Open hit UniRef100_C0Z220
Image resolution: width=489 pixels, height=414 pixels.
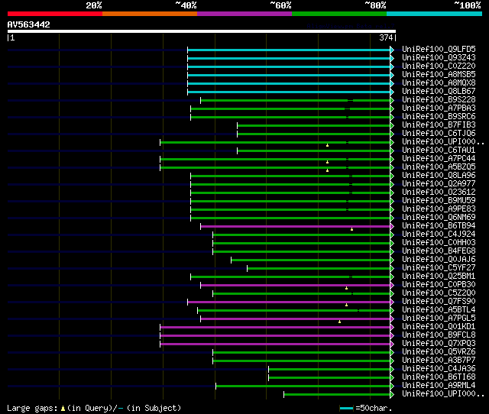[439, 66]
